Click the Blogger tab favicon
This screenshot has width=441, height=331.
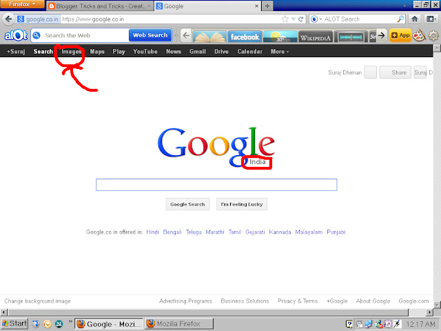pos(52,6)
